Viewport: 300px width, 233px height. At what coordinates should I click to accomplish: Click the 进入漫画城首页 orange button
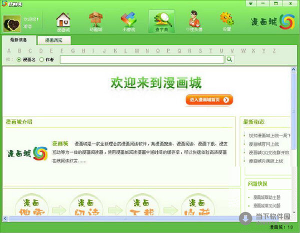[209, 99]
